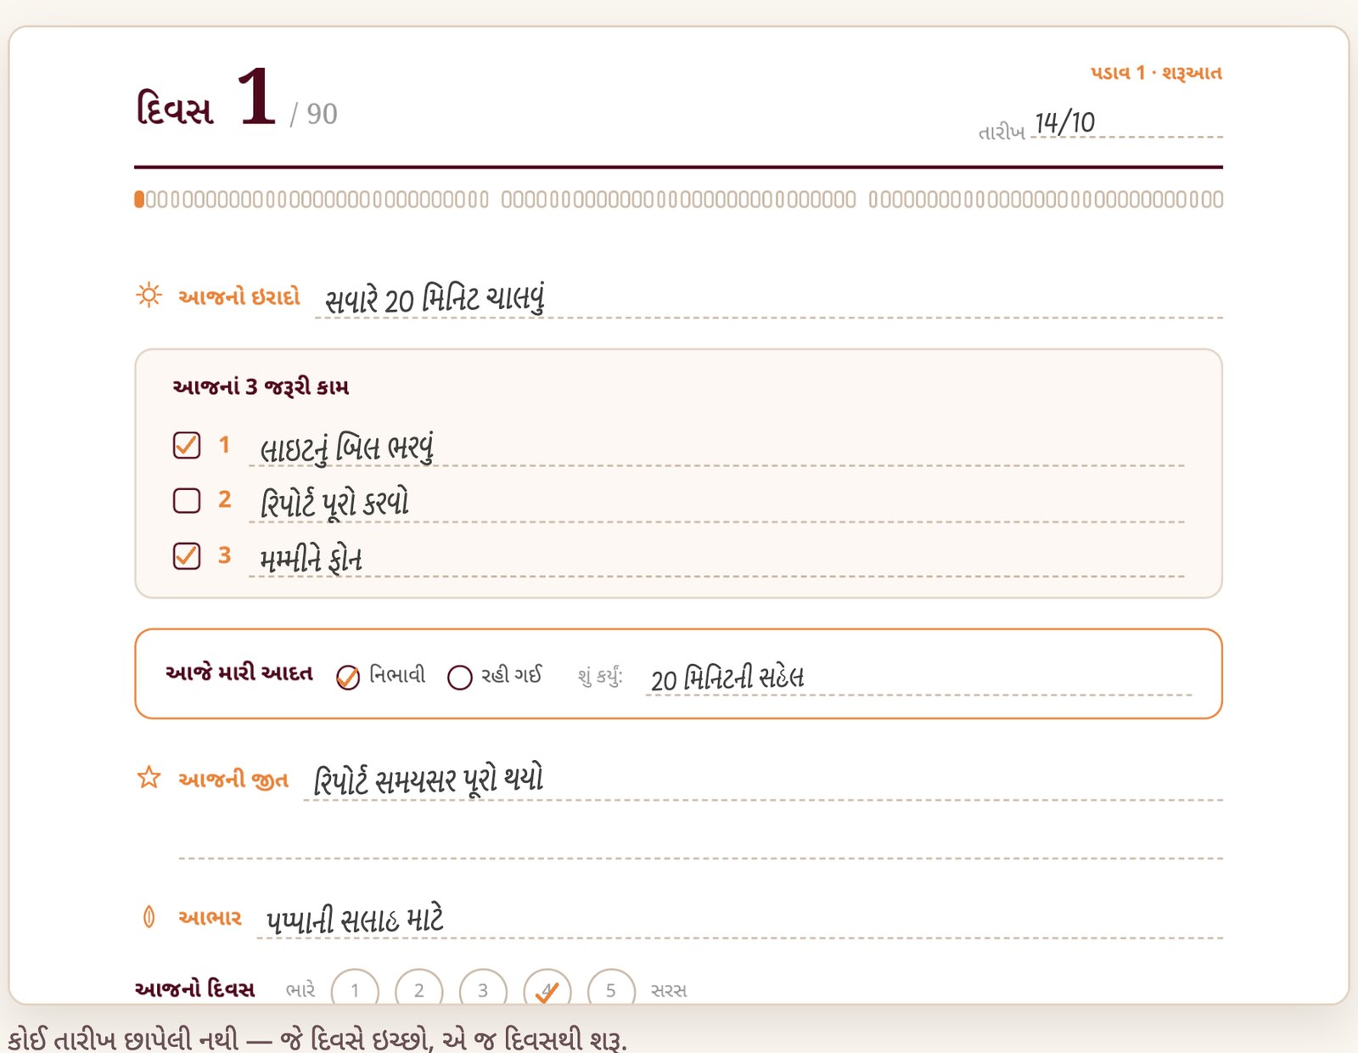
Task: Uncheck task 3 મમ્મીને ફોન checkbox
Action: point(187,556)
